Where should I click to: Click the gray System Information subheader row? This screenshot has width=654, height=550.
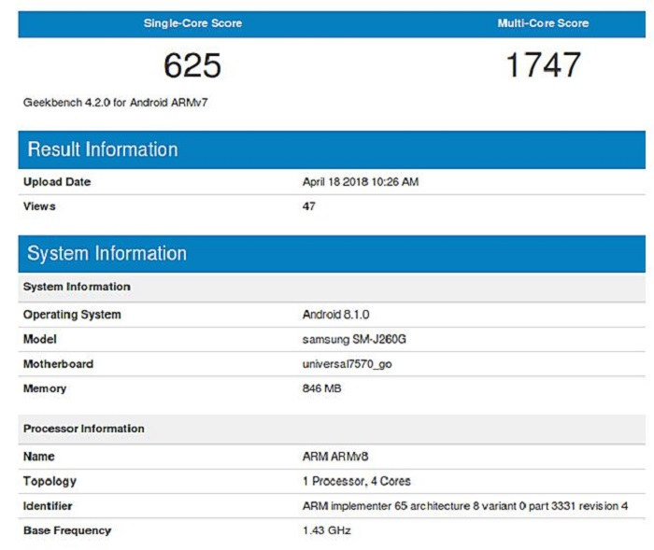click(x=332, y=287)
